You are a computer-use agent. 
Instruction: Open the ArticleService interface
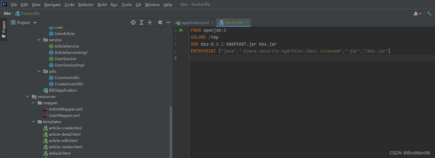pyautogui.click(x=67, y=46)
